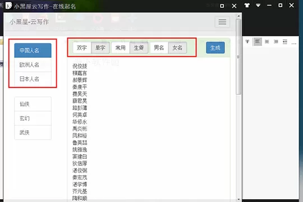The image size is (303, 202).
Task: Select the 仙侠 genre
Action: 33,104
